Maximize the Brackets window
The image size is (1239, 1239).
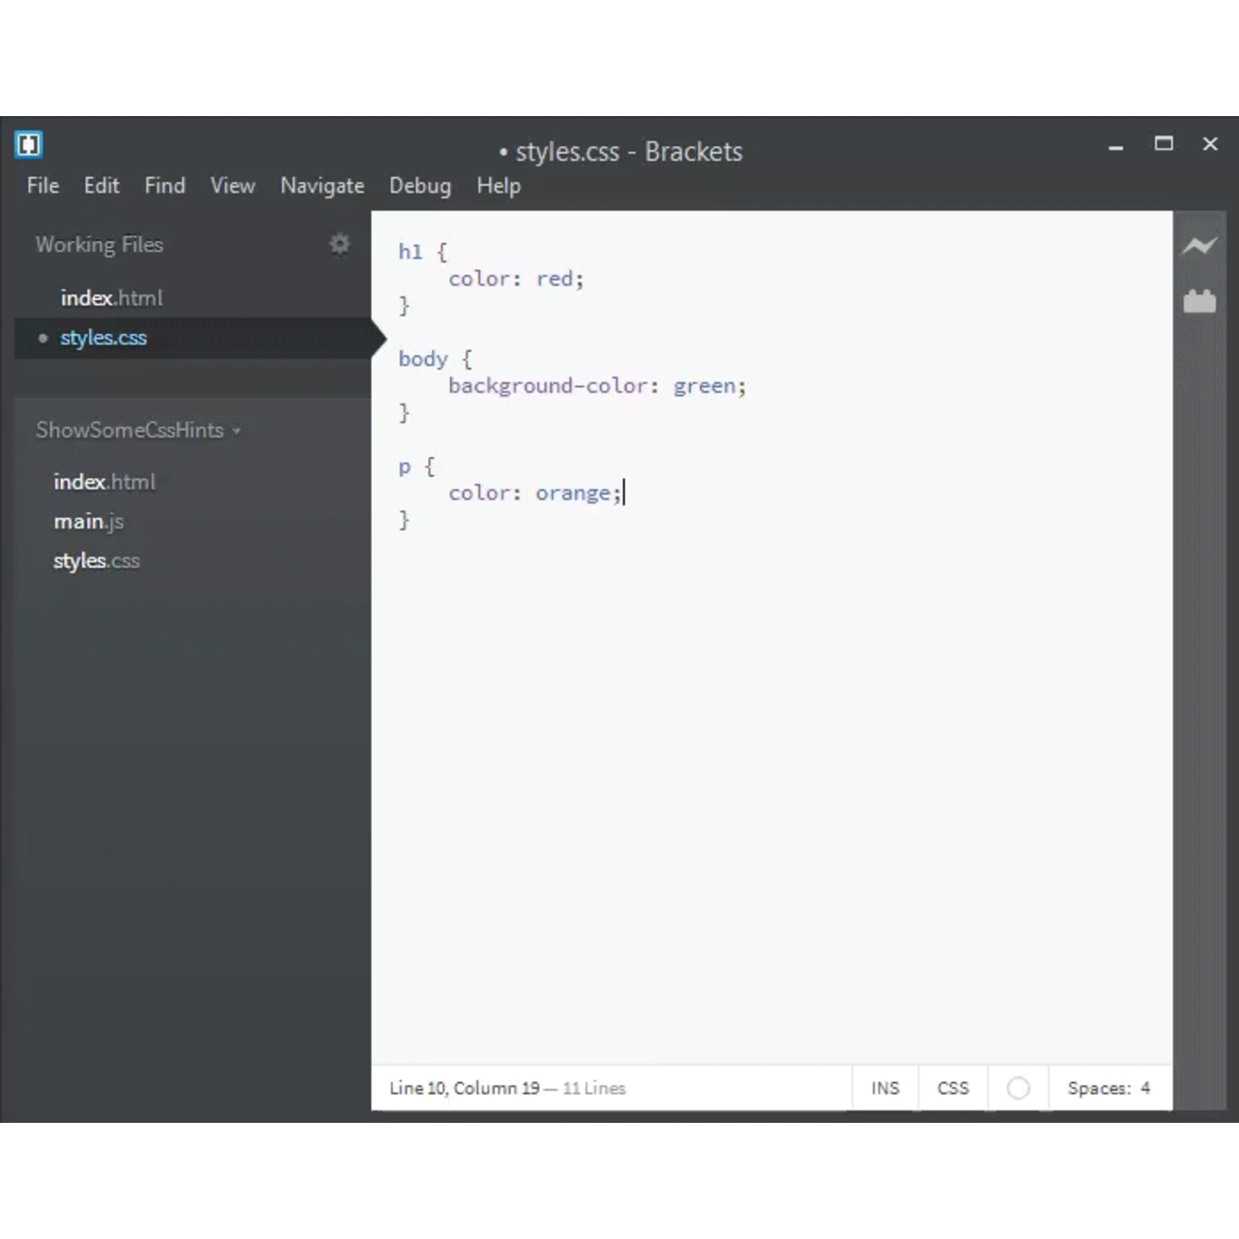(x=1163, y=144)
